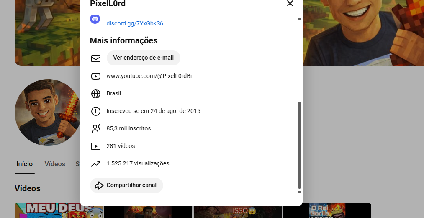Viewport: 424px width, 218px height.
Task: Open the MEU DEUS video thumbnail
Action: click(x=59, y=210)
